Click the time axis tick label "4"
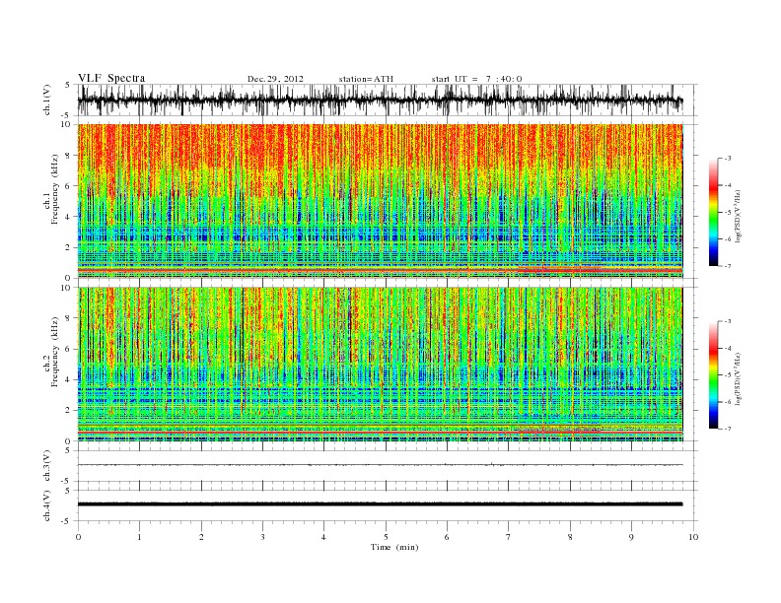 click(323, 537)
